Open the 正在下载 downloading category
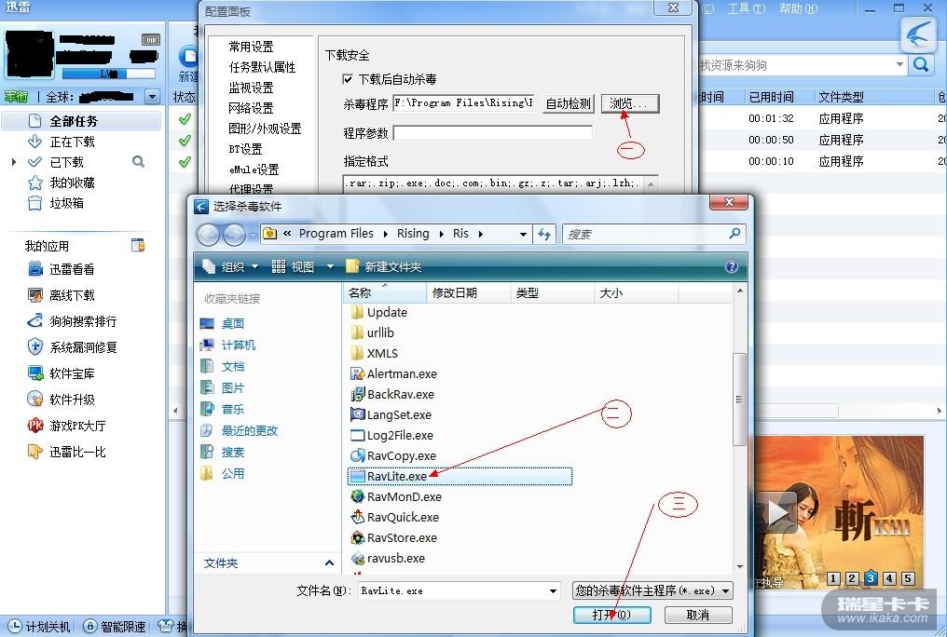The width and height of the screenshot is (947, 637). (72, 142)
